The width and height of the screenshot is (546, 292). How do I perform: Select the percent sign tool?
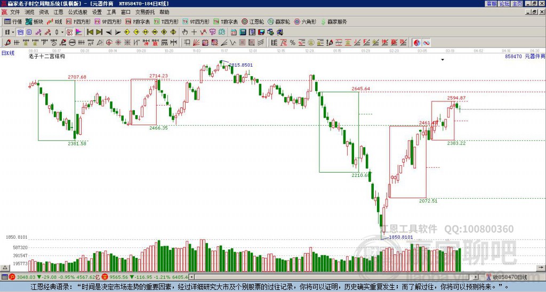tap(293, 43)
